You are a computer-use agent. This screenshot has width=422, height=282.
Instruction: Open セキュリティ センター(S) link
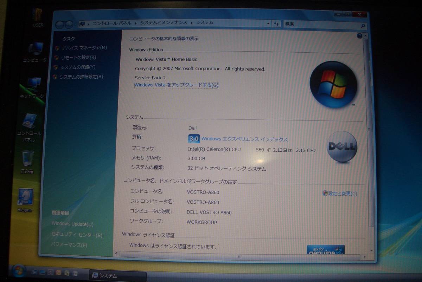pos(76,235)
